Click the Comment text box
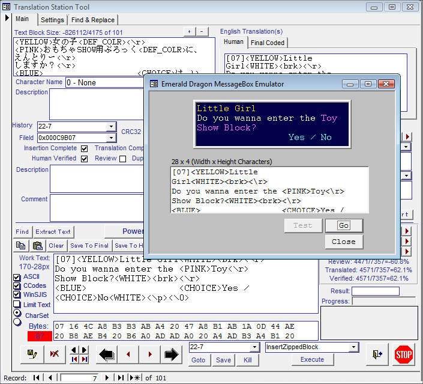This screenshot has height=384, width=423. coord(97,208)
